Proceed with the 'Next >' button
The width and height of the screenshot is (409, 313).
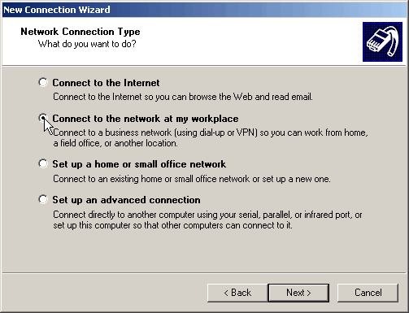pos(298,293)
